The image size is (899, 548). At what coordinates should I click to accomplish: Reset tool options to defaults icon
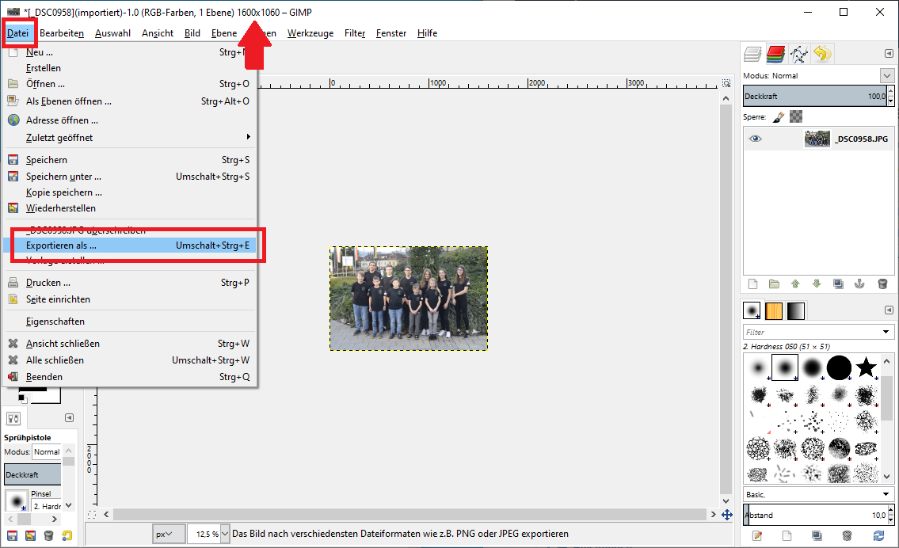[67, 536]
